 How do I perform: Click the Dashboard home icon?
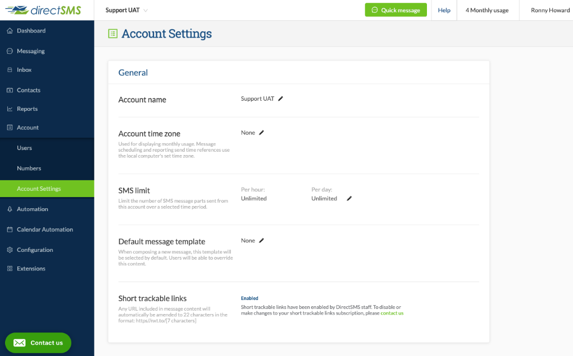tap(10, 31)
